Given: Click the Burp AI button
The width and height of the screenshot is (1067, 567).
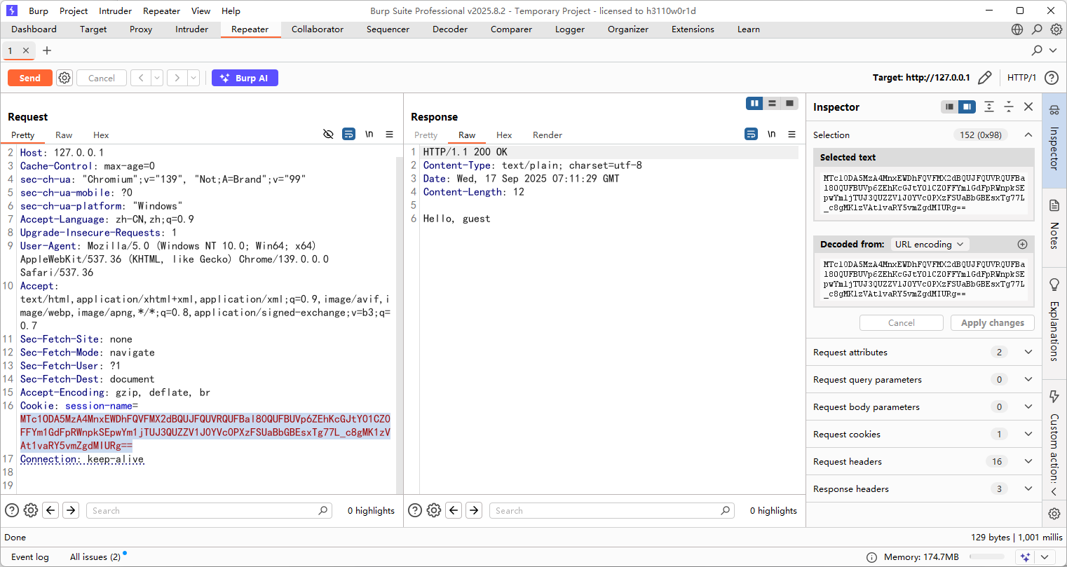Looking at the screenshot, I should pyautogui.click(x=245, y=78).
